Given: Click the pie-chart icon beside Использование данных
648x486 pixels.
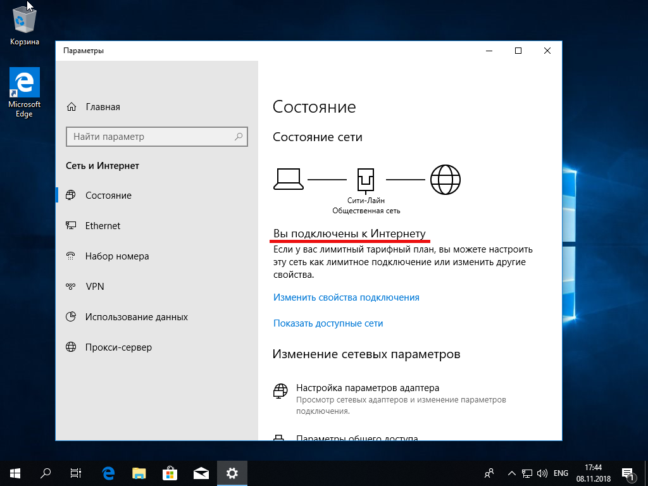Looking at the screenshot, I should (71, 317).
